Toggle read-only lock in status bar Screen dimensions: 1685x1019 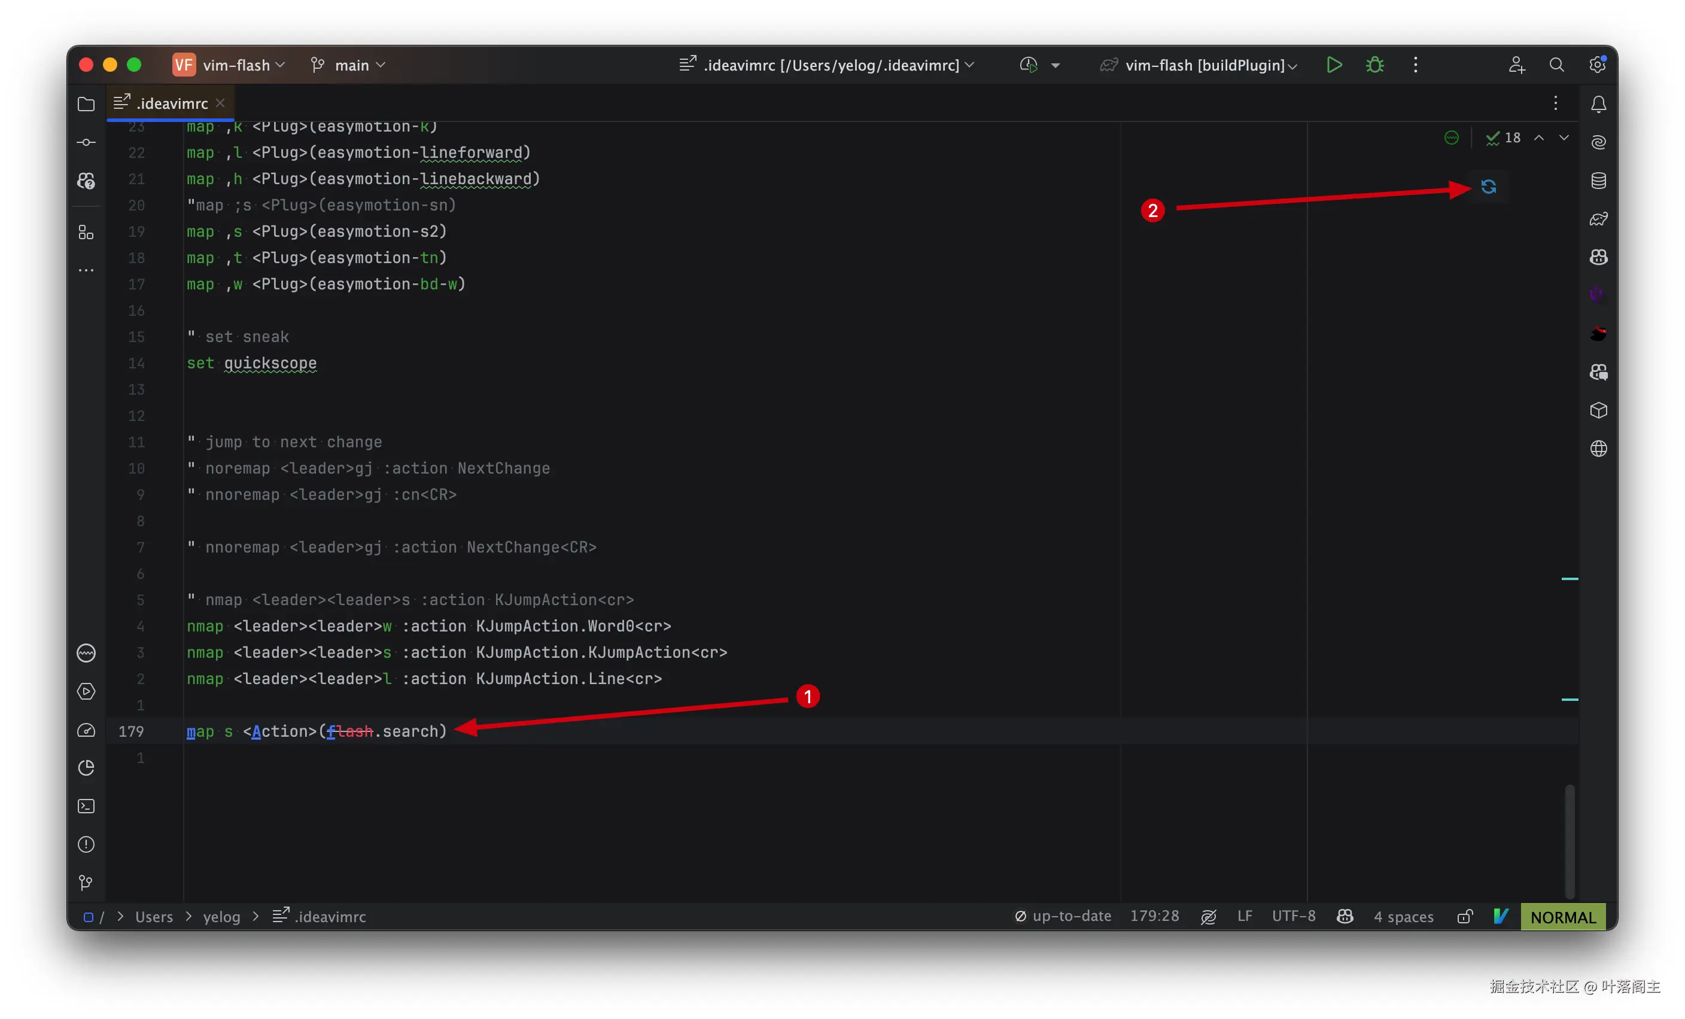pos(1464,917)
